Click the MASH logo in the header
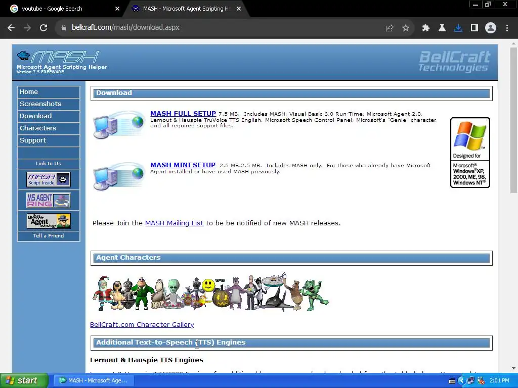The height and width of the screenshot is (388, 518). (x=58, y=57)
